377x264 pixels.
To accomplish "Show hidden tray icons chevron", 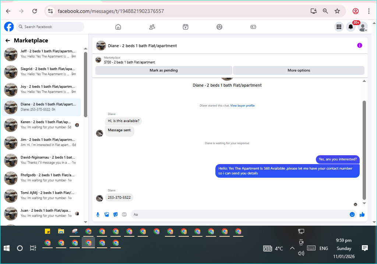I will [x=292, y=248].
